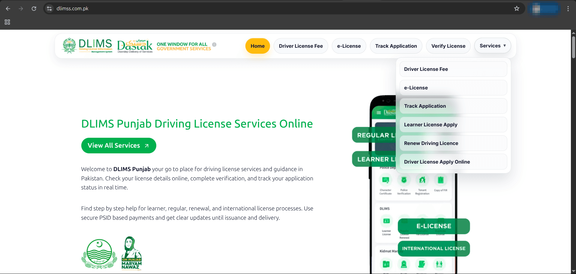576x274 pixels.
Task: Choose Driver License Fee from Services menu
Action: click(x=453, y=69)
